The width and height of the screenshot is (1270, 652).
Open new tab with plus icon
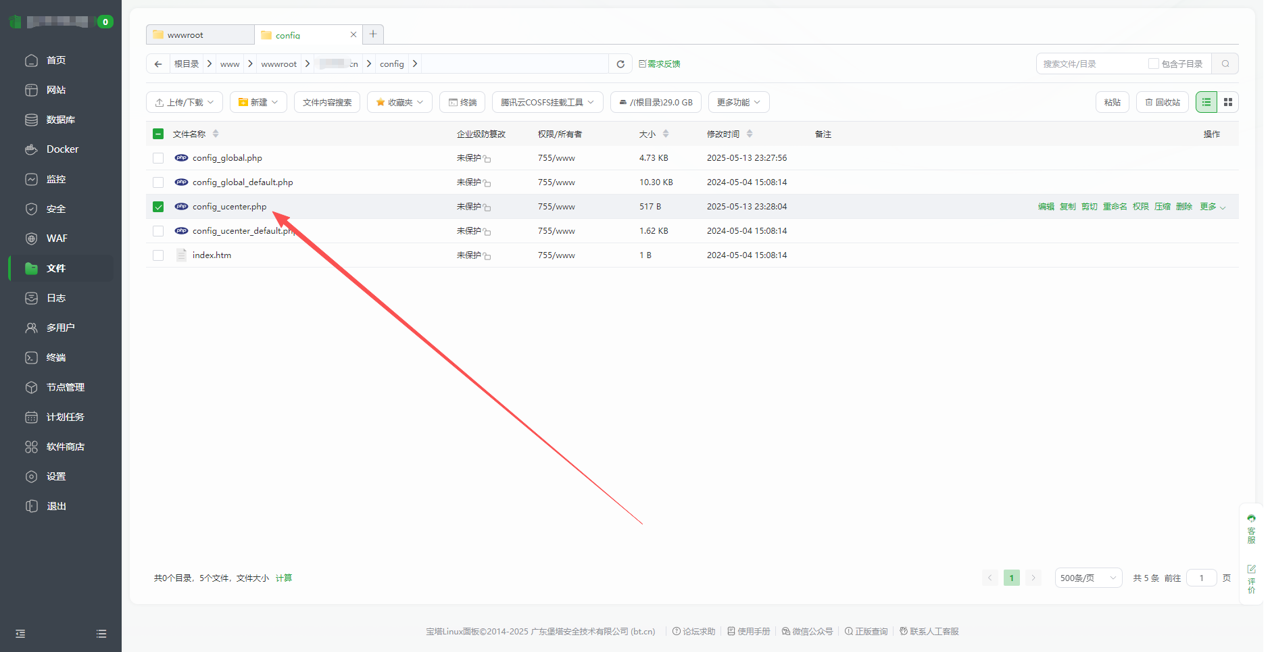tap(373, 34)
